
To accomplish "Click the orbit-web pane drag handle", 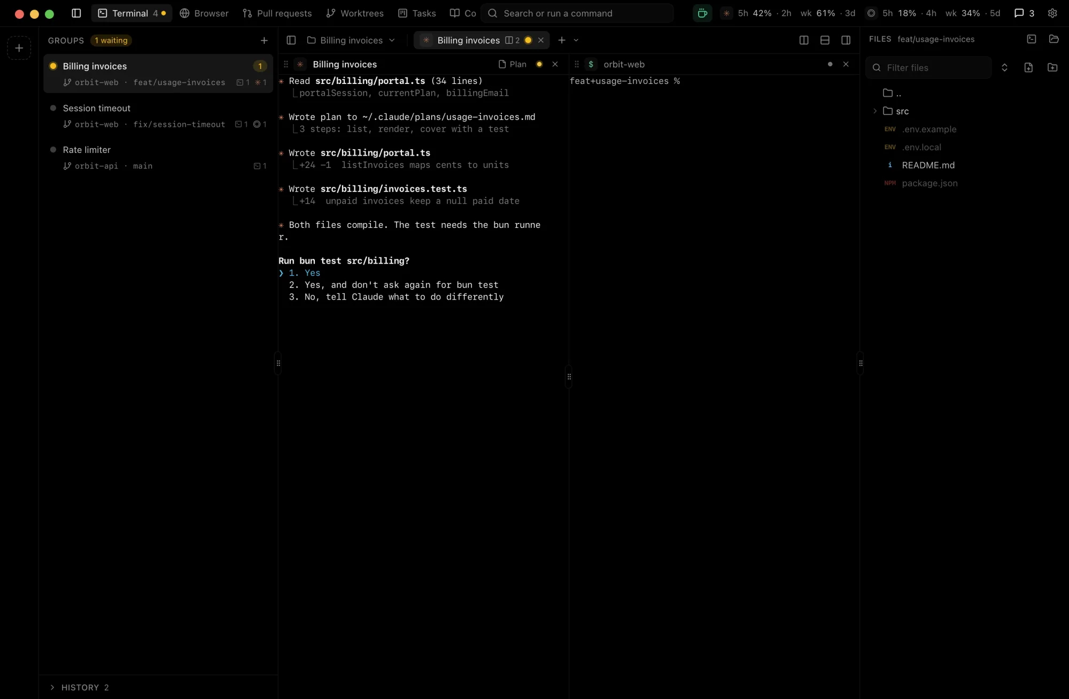I will (x=577, y=64).
